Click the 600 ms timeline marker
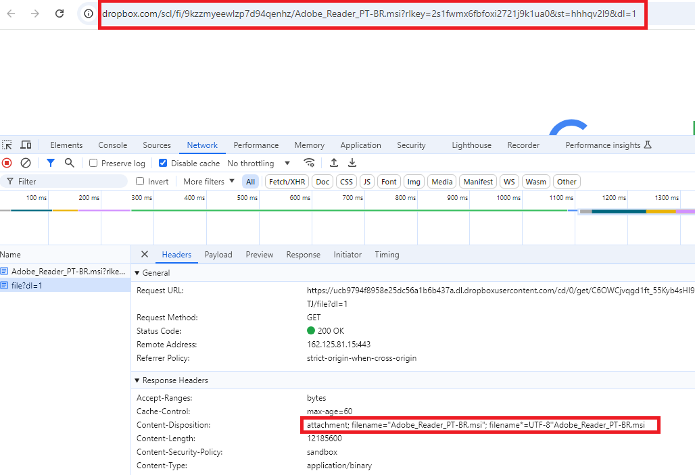 point(300,197)
